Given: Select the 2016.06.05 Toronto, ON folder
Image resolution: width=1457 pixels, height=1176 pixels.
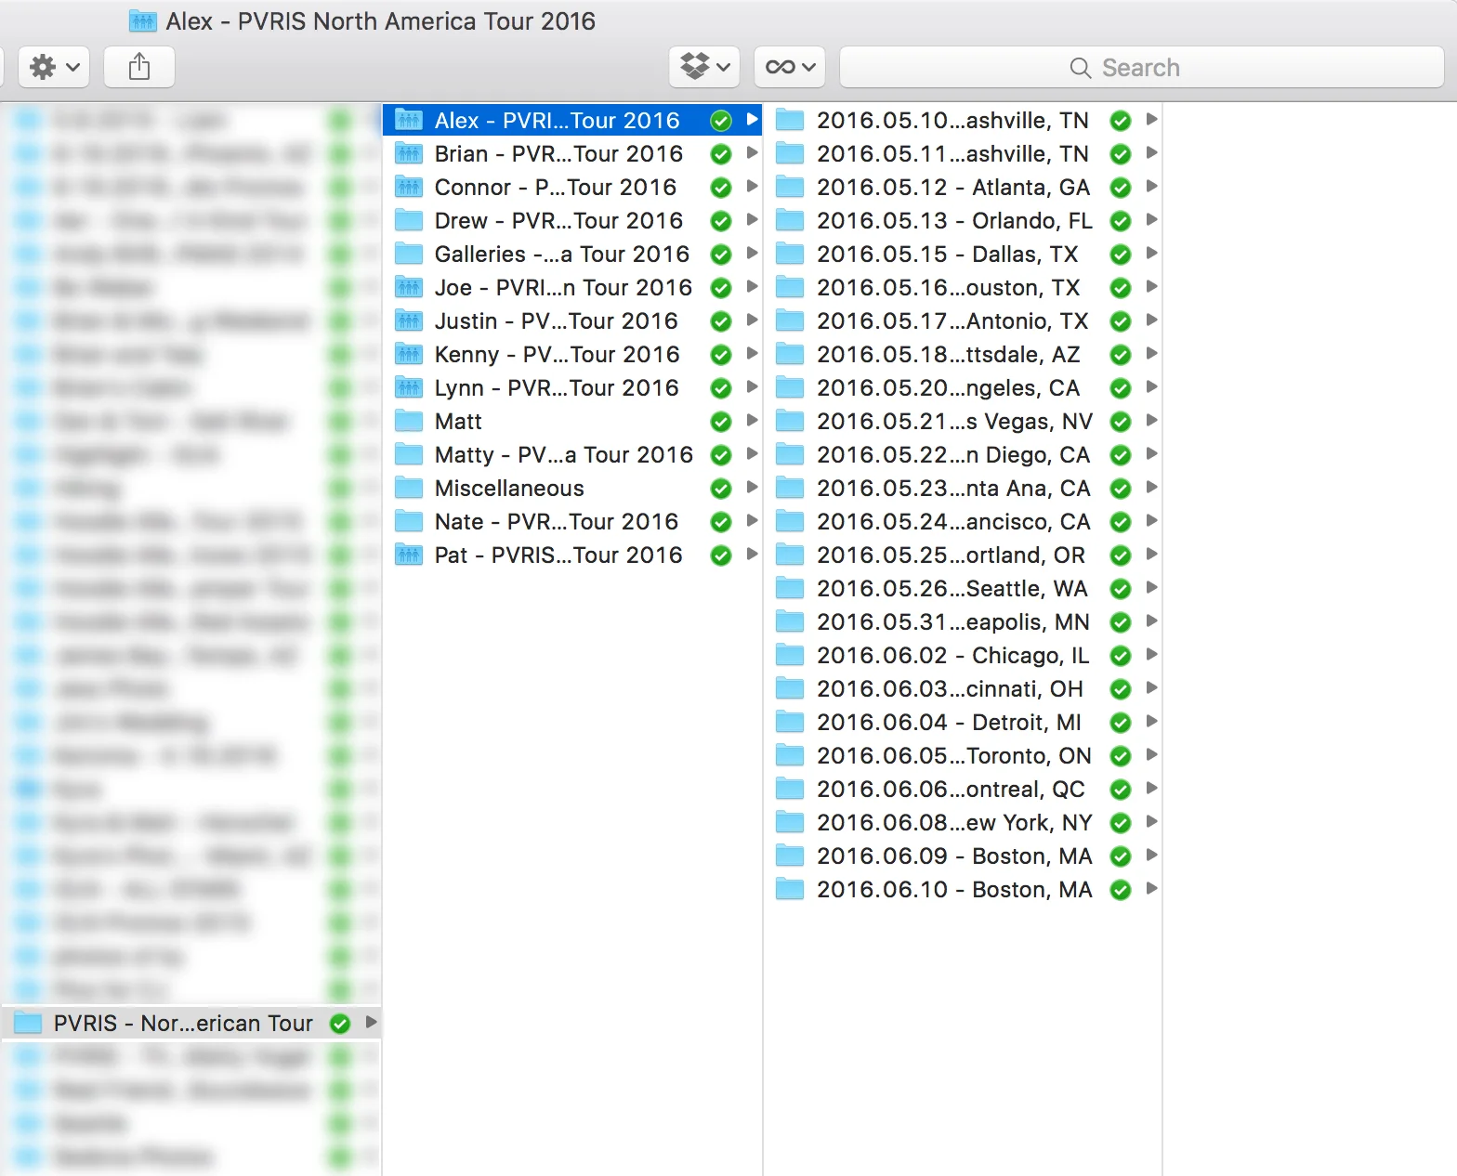Looking at the screenshot, I should [x=963, y=755].
